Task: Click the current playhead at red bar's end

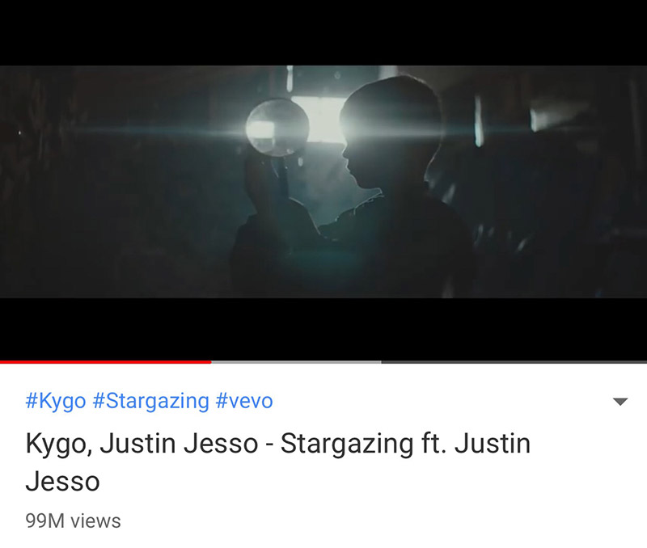Action: (x=211, y=362)
